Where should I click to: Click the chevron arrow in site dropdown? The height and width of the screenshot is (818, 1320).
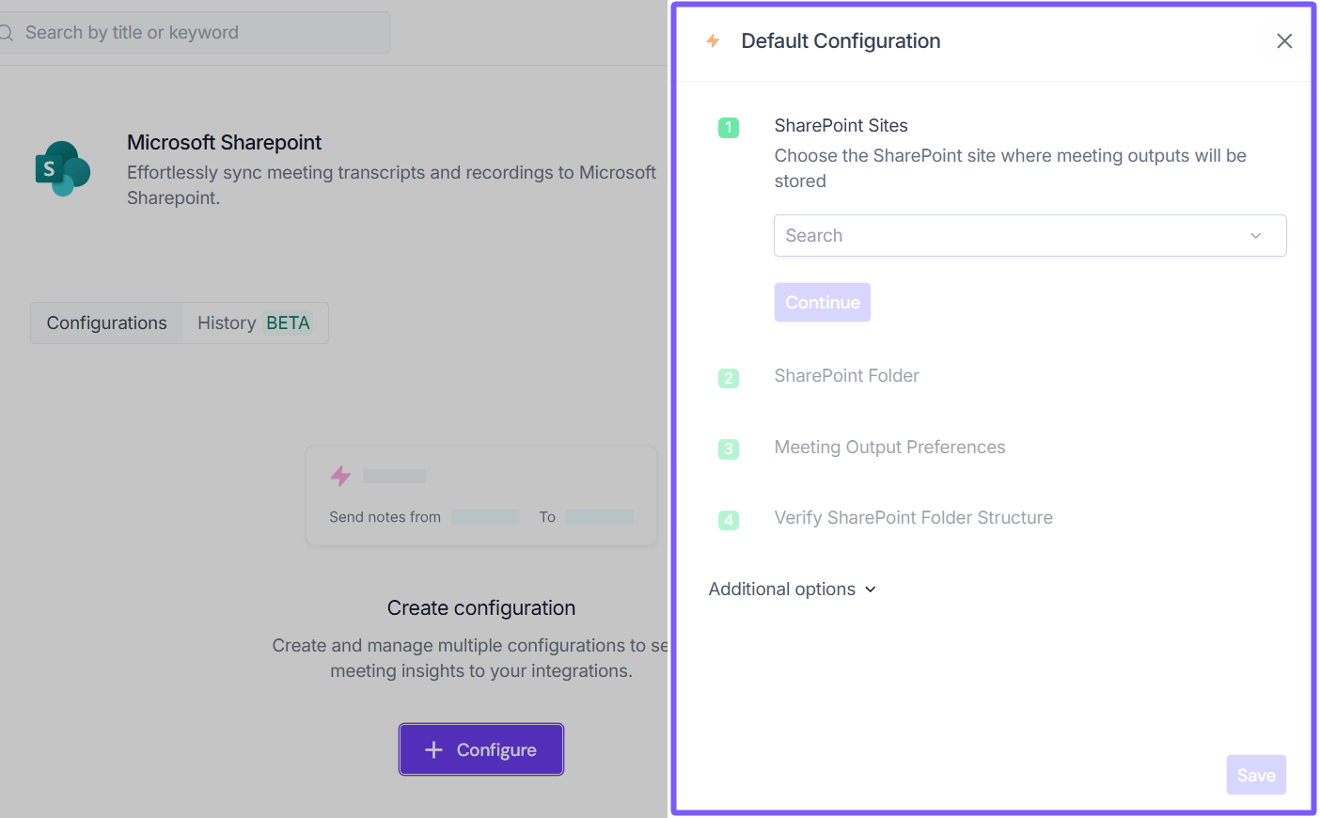(1255, 236)
